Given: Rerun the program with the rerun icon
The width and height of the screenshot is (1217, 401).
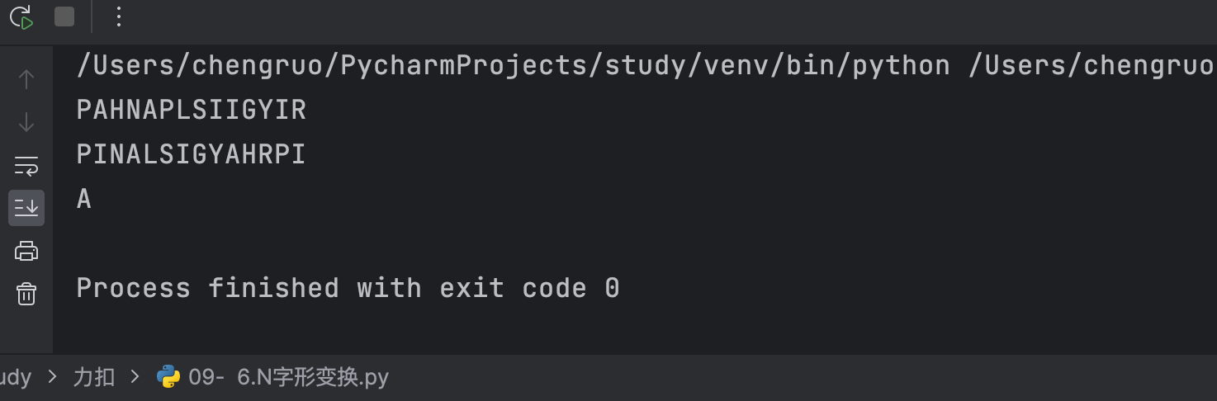Looking at the screenshot, I should pyautogui.click(x=22, y=17).
